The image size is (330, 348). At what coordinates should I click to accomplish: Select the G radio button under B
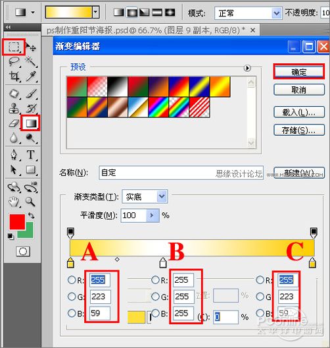(155, 296)
